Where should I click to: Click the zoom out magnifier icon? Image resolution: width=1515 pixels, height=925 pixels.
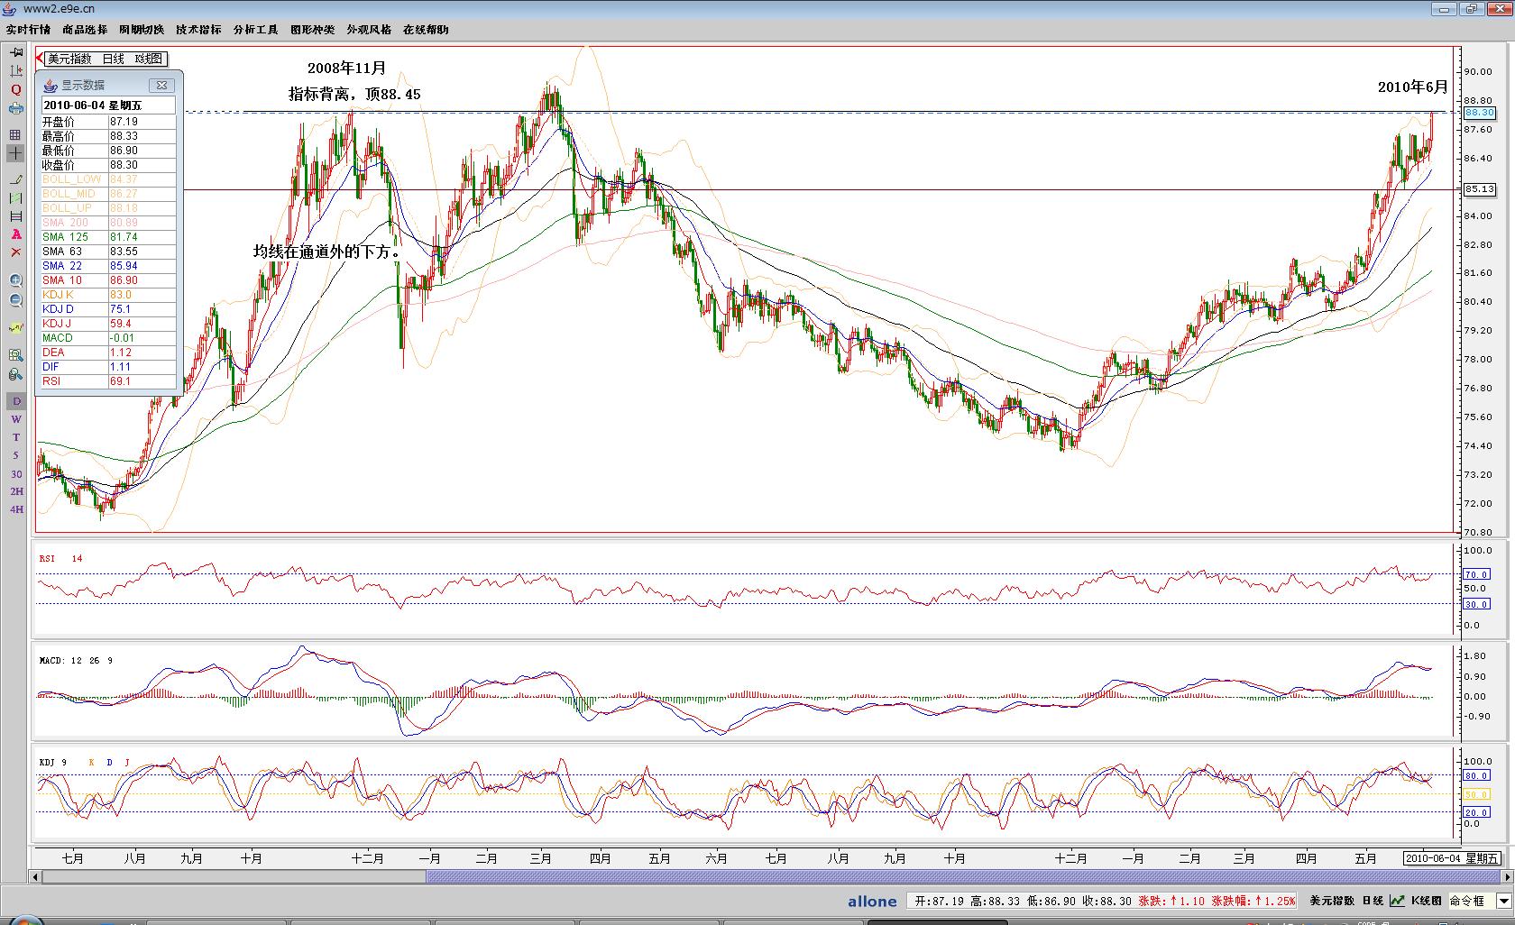16,301
